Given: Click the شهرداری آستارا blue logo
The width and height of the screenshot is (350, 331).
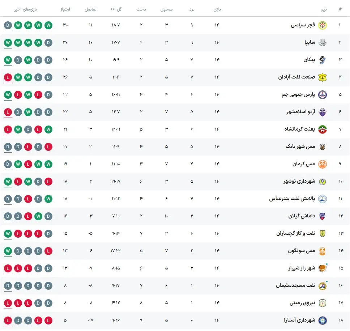Looking at the screenshot, I should 322,321.
